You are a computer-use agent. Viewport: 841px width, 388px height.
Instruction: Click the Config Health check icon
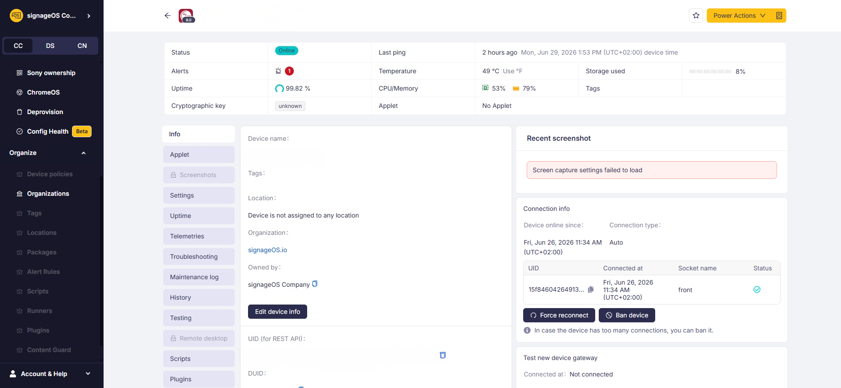click(x=20, y=131)
